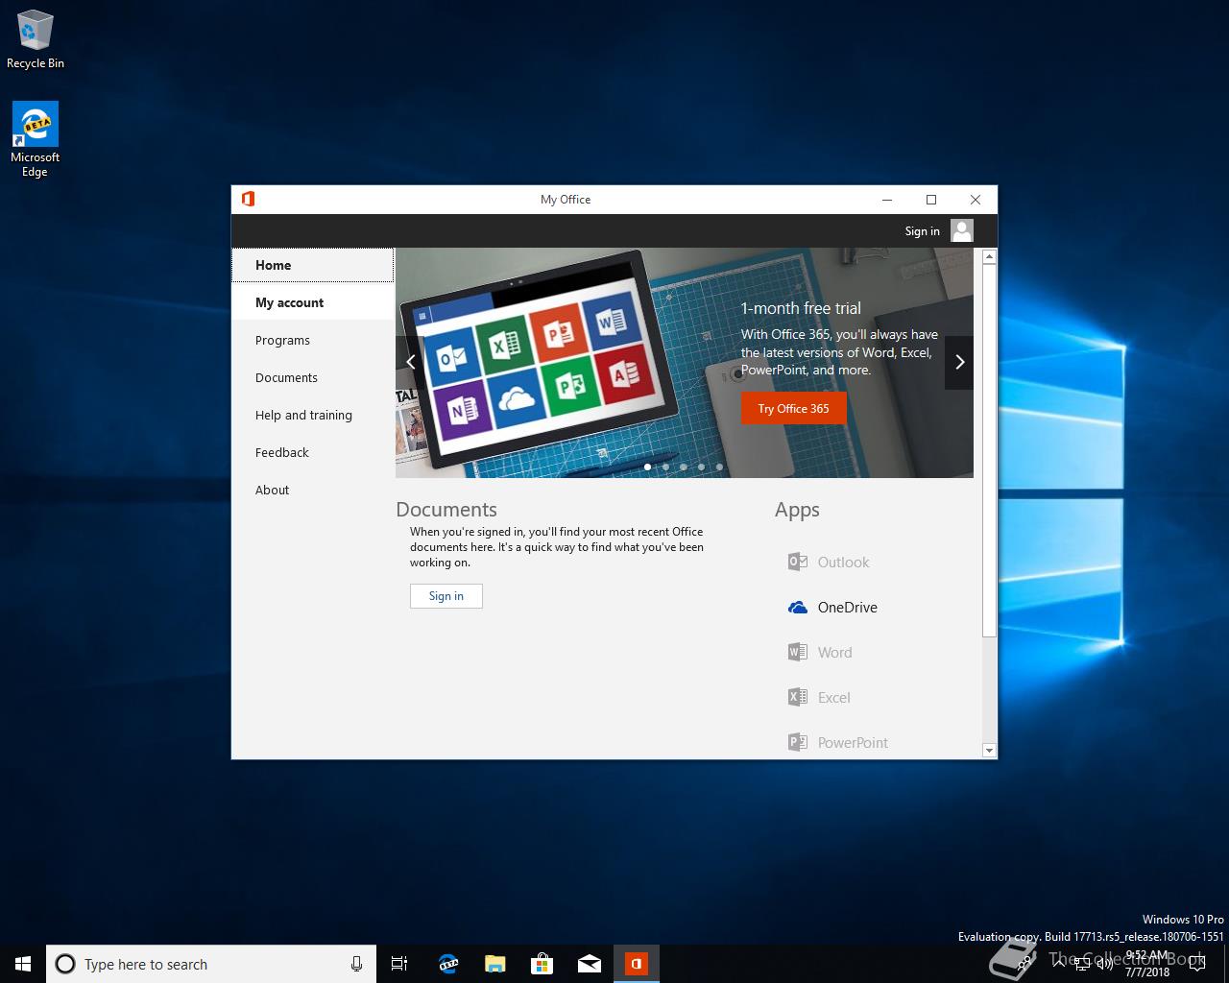The image size is (1229, 983).
Task: Open the Windows Start menu
Action: pyautogui.click(x=23, y=964)
